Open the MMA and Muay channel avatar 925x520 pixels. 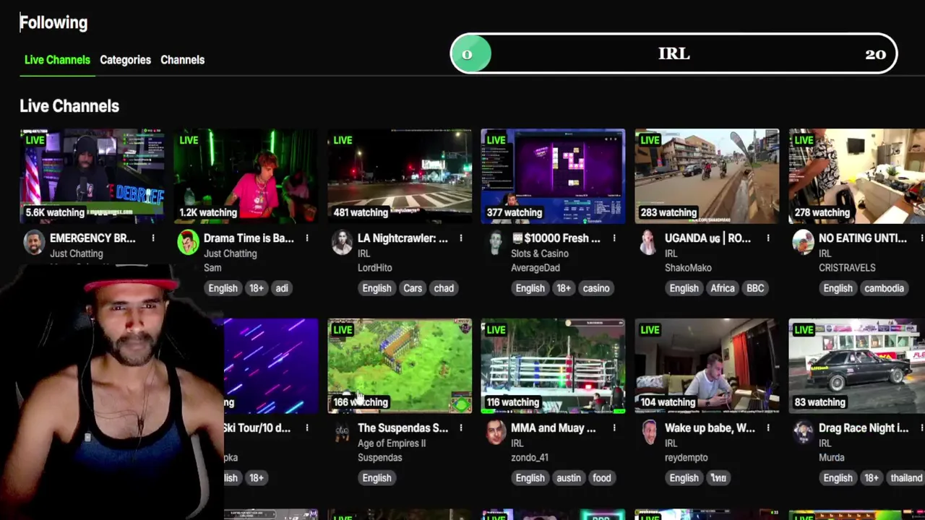point(496,433)
